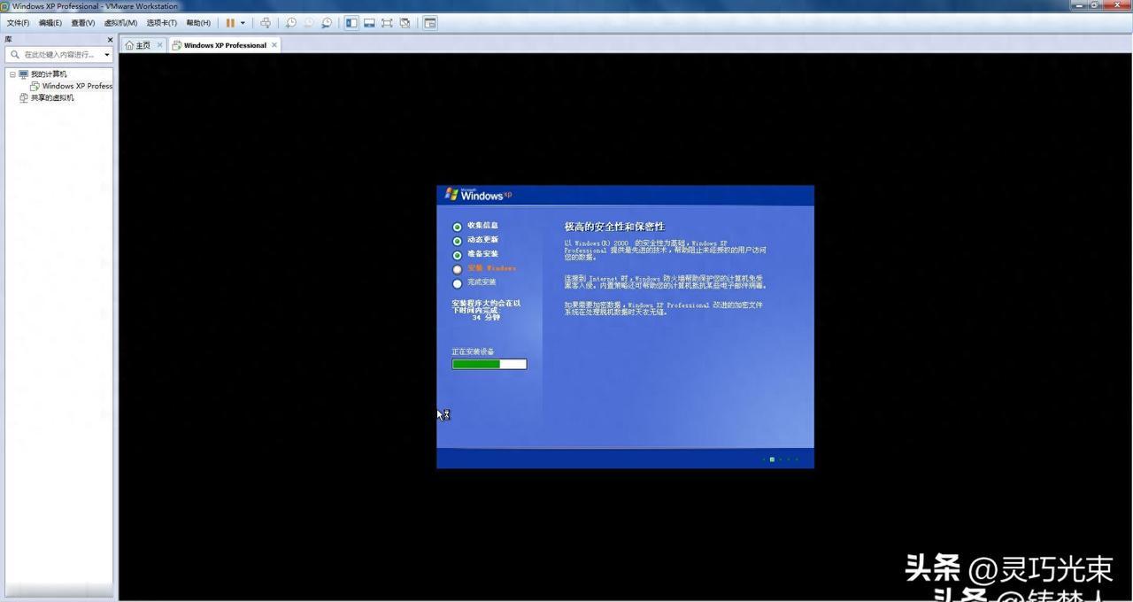Click the 安装 Windows step radio

click(x=458, y=269)
